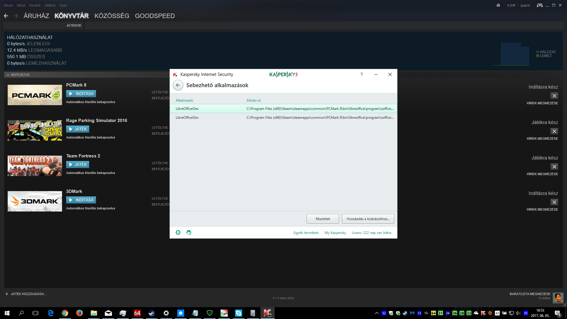
Task: Open Egyéb termékek link
Action: [x=306, y=233]
